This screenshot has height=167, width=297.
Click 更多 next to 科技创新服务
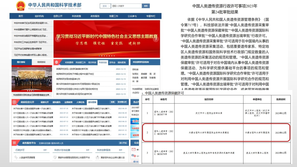click(121, 150)
